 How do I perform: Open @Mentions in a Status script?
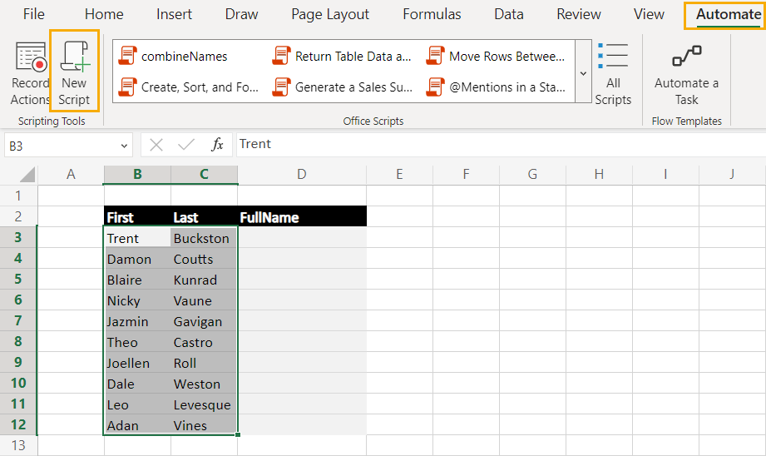tap(496, 87)
